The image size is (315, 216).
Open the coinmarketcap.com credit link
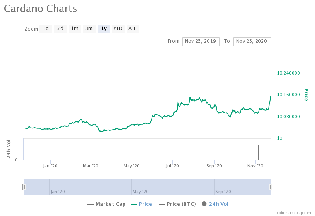point(293,212)
